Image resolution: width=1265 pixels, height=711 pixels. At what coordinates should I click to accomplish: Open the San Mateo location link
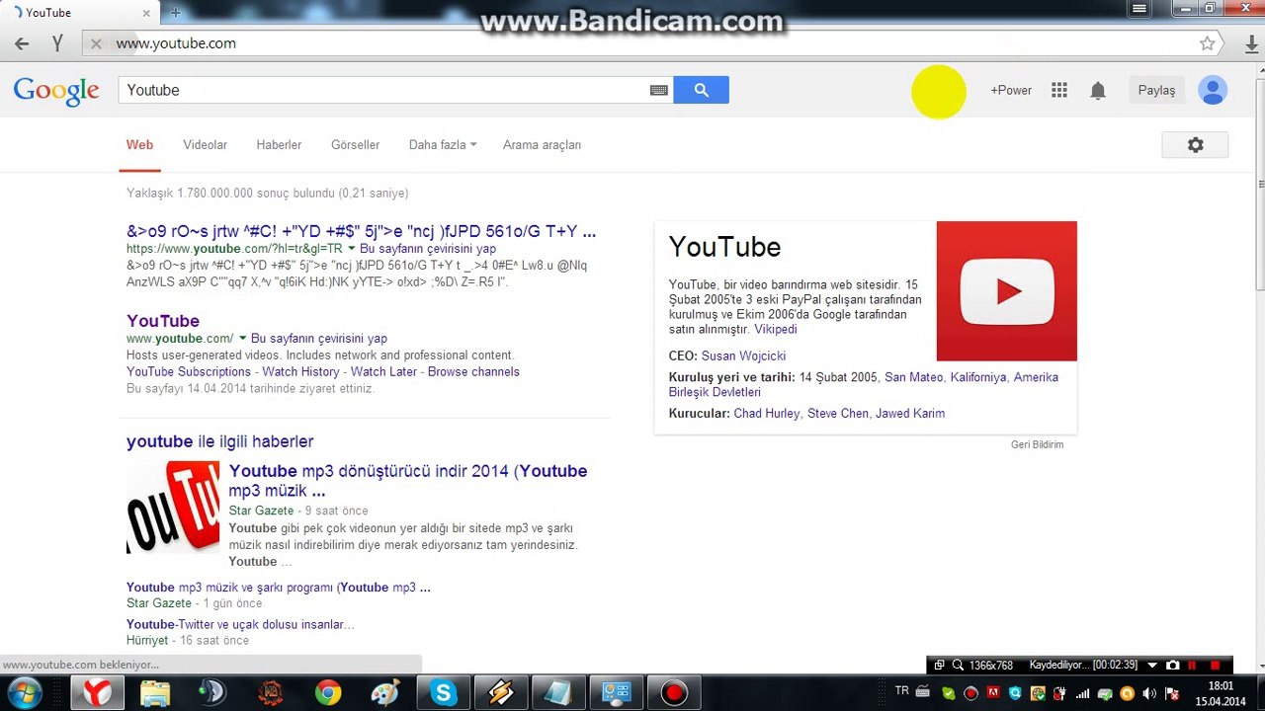[913, 377]
